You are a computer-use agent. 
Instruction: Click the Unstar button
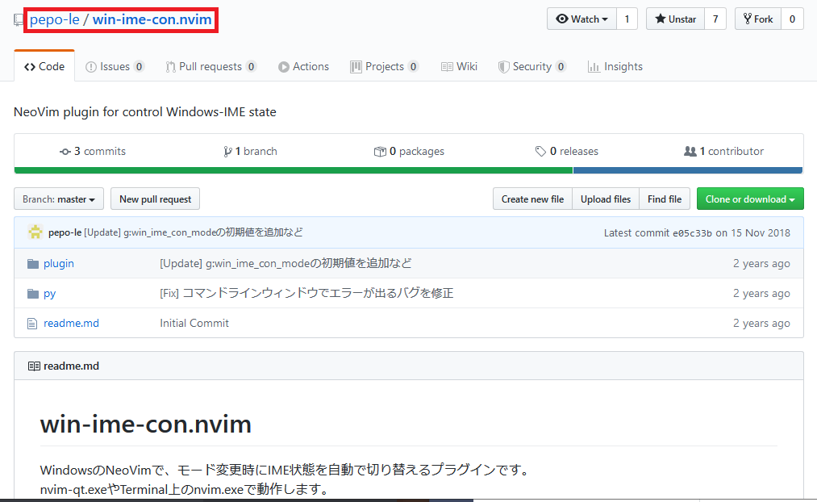point(675,19)
